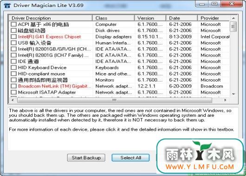
Task: Sort by the Provider column header
Action: [214, 18]
